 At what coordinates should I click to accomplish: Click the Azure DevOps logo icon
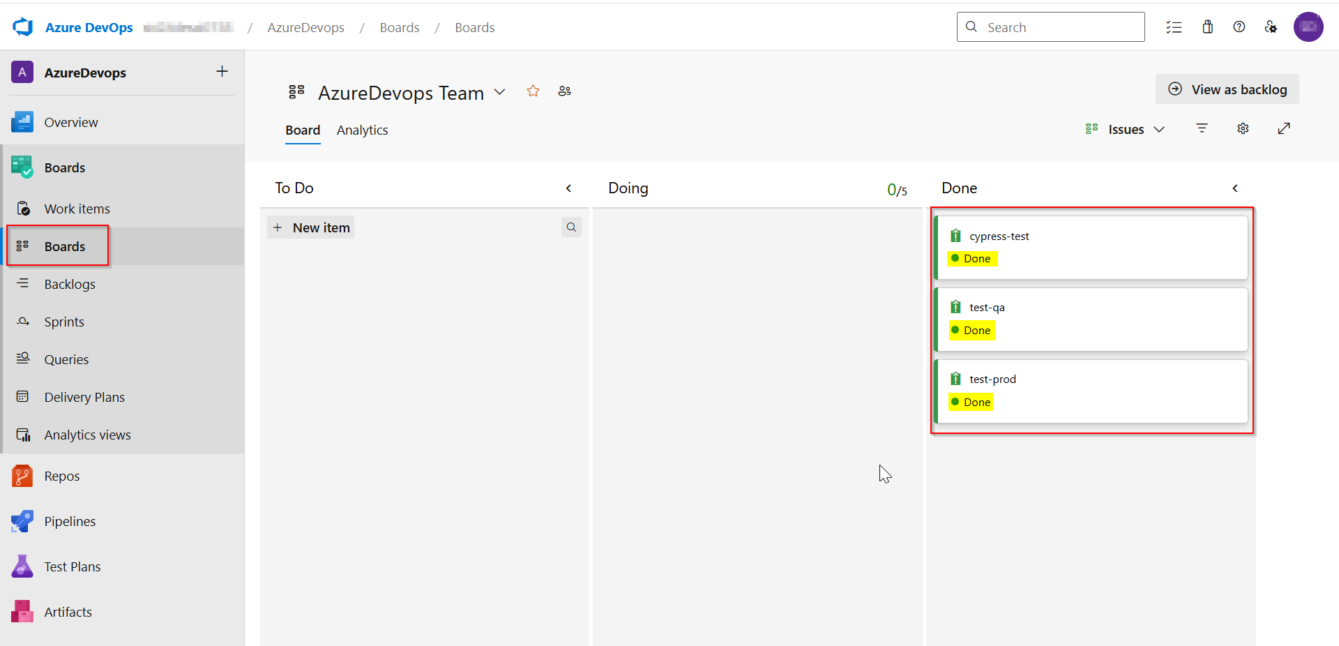(23, 27)
